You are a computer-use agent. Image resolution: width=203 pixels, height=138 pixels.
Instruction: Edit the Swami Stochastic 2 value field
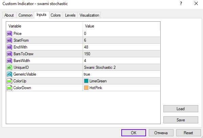[x=121, y=67]
